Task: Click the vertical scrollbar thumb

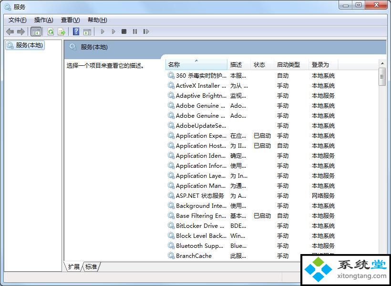Action: [382, 77]
